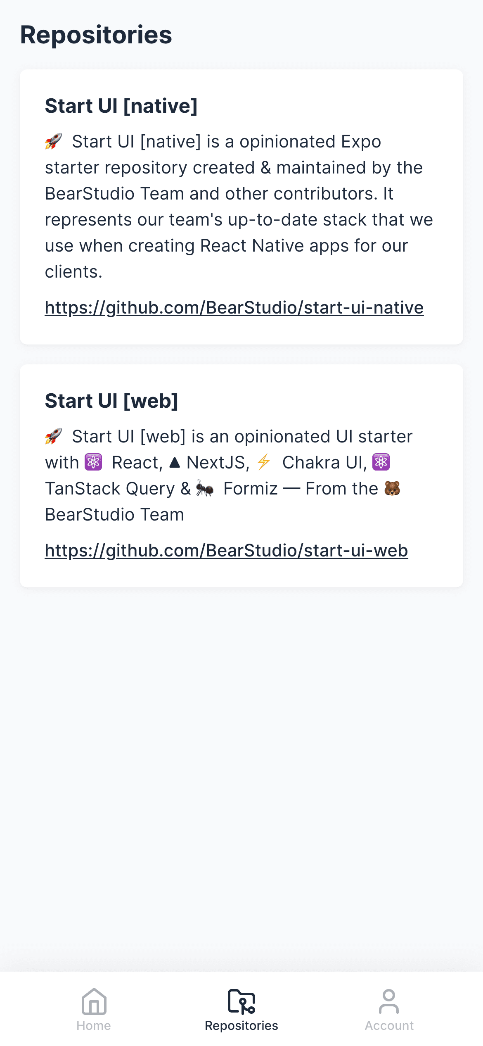This screenshot has width=483, height=1046.
Task: Click the Start UI [native] card title
Action: point(121,106)
